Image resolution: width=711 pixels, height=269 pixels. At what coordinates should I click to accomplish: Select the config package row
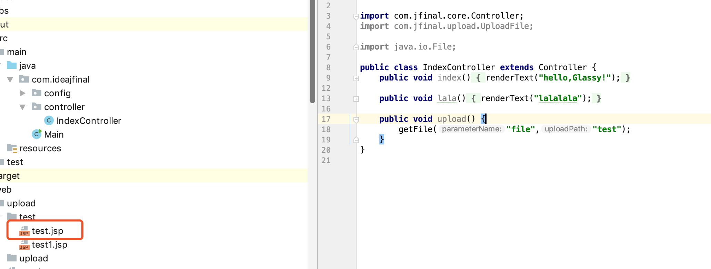[x=154, y=93]
